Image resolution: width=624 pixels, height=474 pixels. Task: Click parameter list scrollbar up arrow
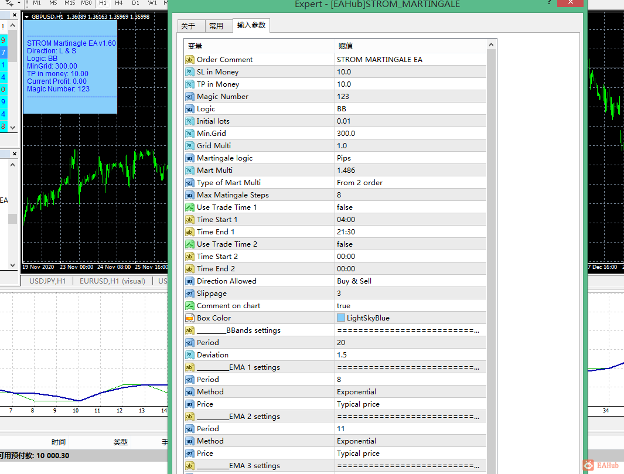[x=491, y=45]
